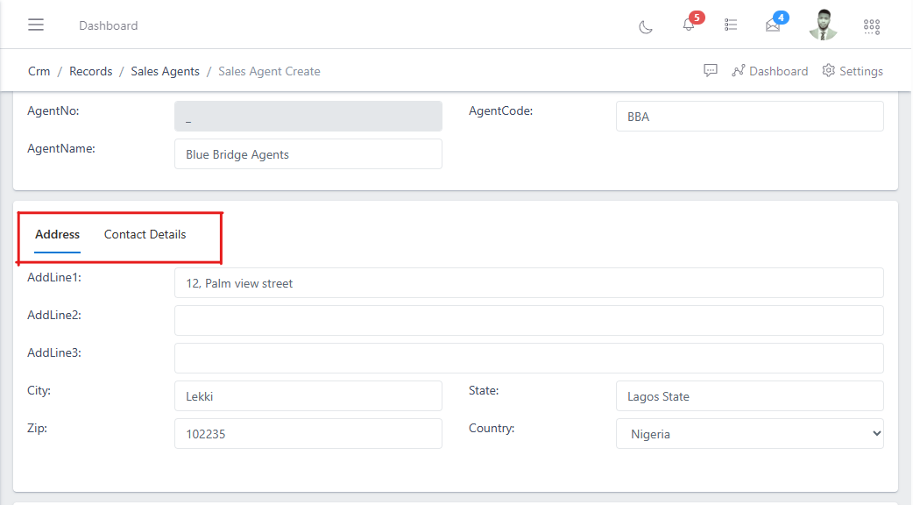This screenshot has width=913, height=505.
Task: Click inside the empty AddLine2 field
Action: pyautogui.click(x=529, y=320)
